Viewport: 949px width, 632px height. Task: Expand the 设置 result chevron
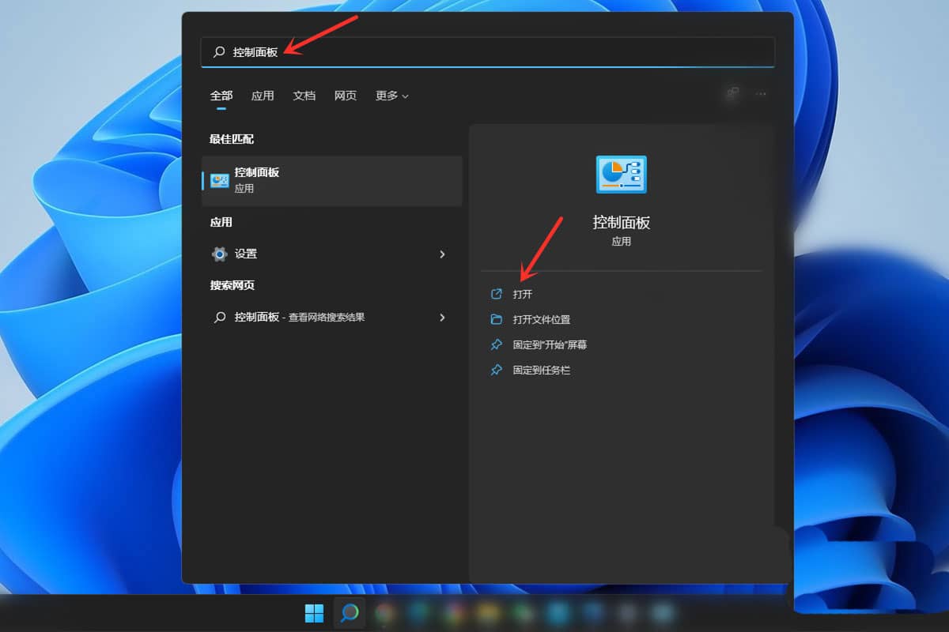[442, 254]
